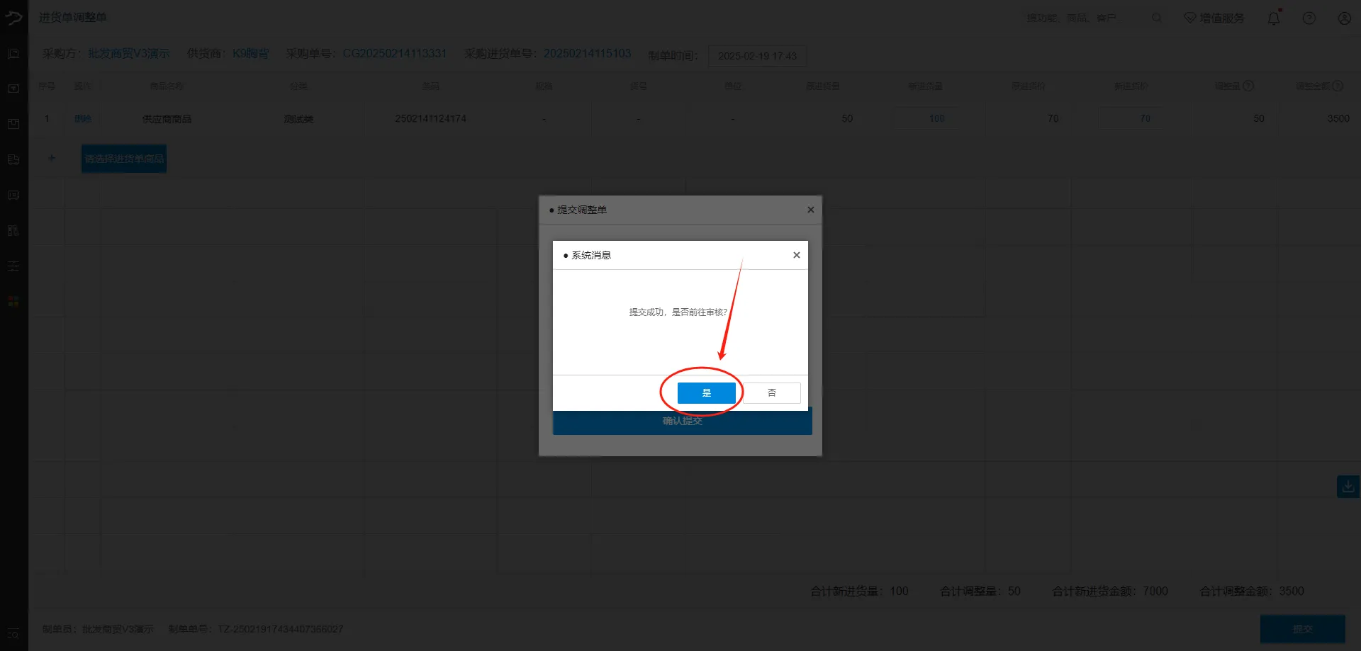This screenshot has height=651, width=1361.
Task: Click the bottom-left menu search icon
Action: pyautogui.click(x=13, y=633)
